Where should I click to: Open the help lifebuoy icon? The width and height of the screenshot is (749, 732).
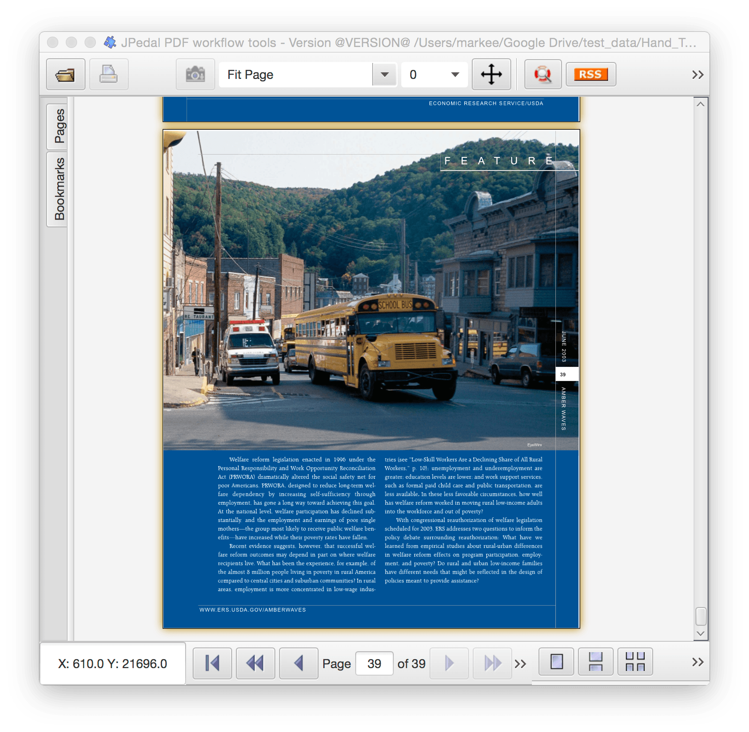[543, 75]
